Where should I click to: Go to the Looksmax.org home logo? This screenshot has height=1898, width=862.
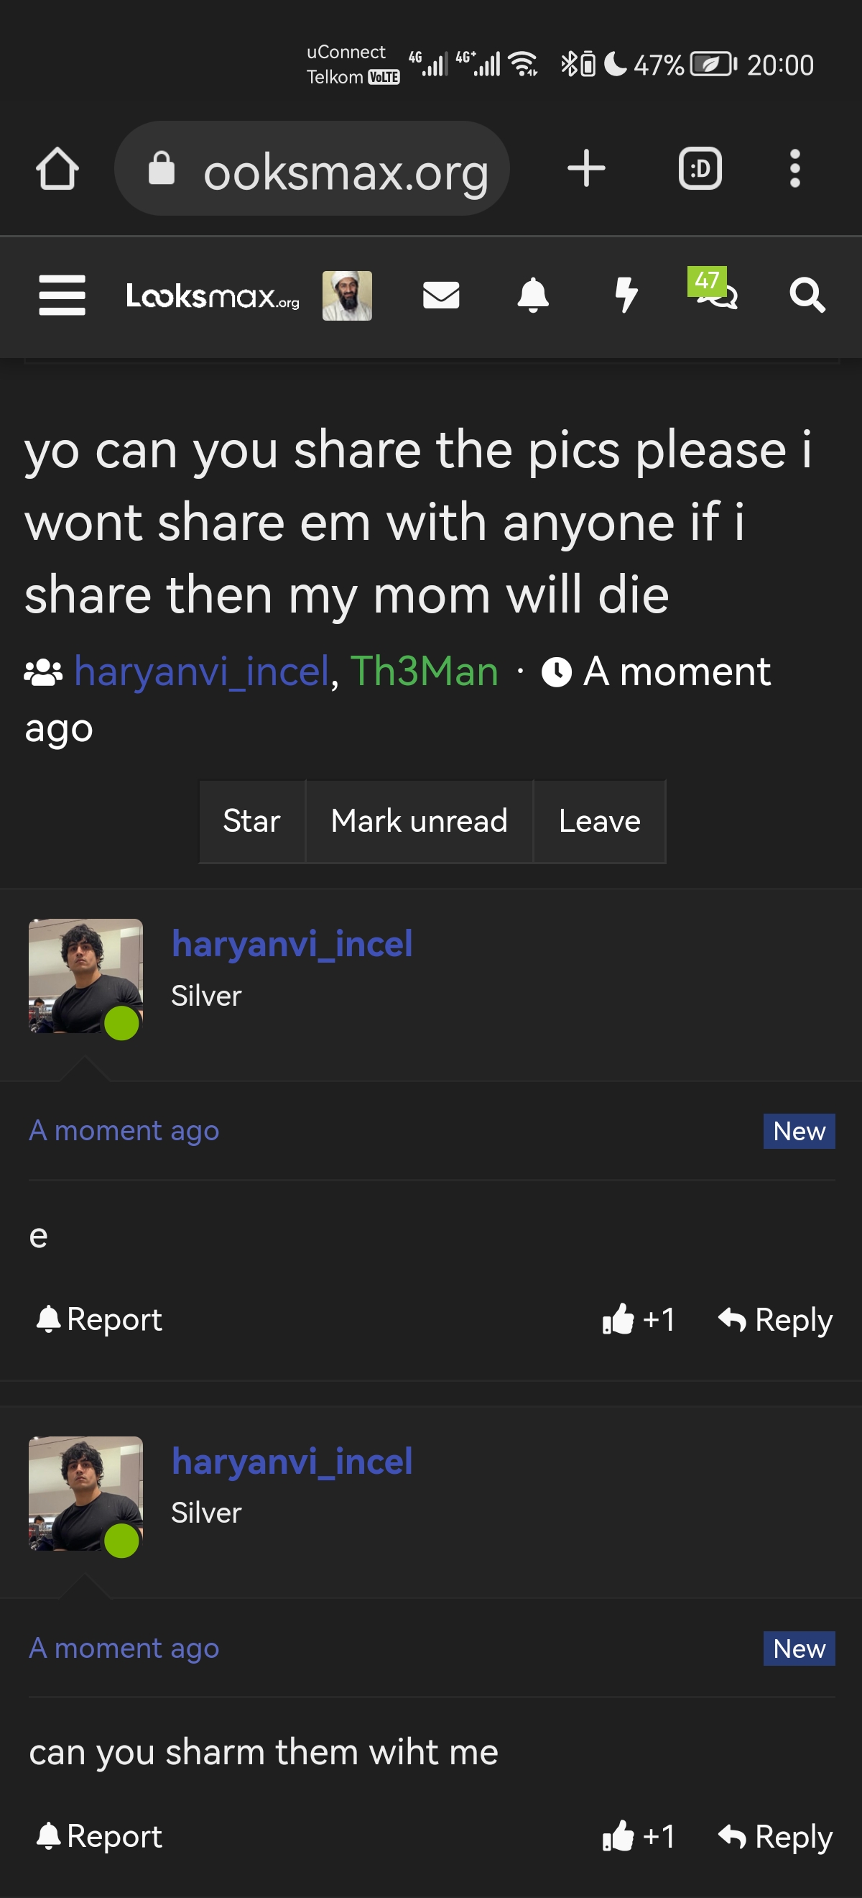click(211, 295)
